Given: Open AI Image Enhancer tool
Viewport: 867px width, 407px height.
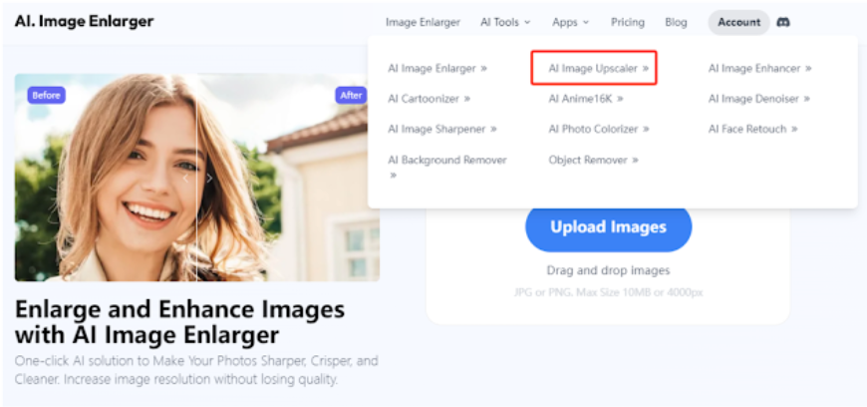Looking at the screenshot, I should [759, 69].
